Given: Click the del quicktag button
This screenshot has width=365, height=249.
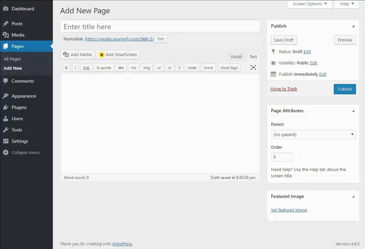Looking at the screenshot, I should 121,68.
